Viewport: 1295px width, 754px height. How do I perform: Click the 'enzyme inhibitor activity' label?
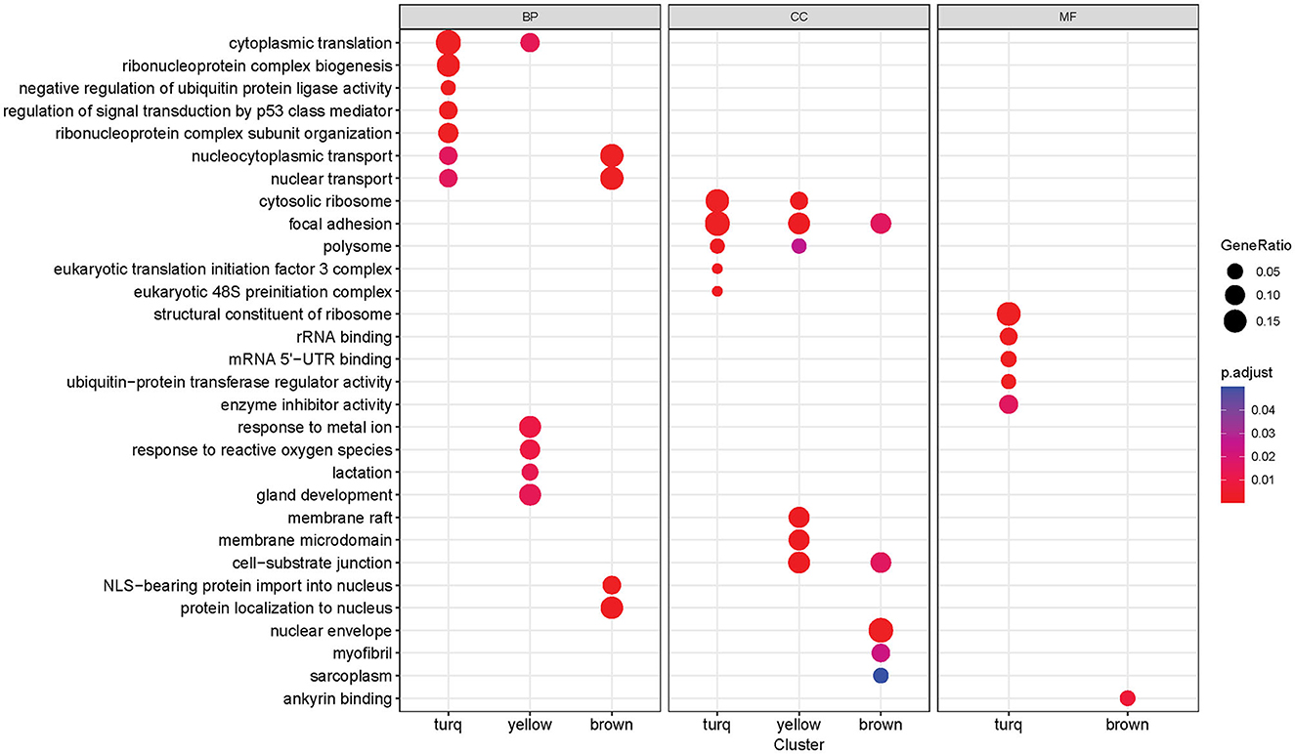[305, 404]
